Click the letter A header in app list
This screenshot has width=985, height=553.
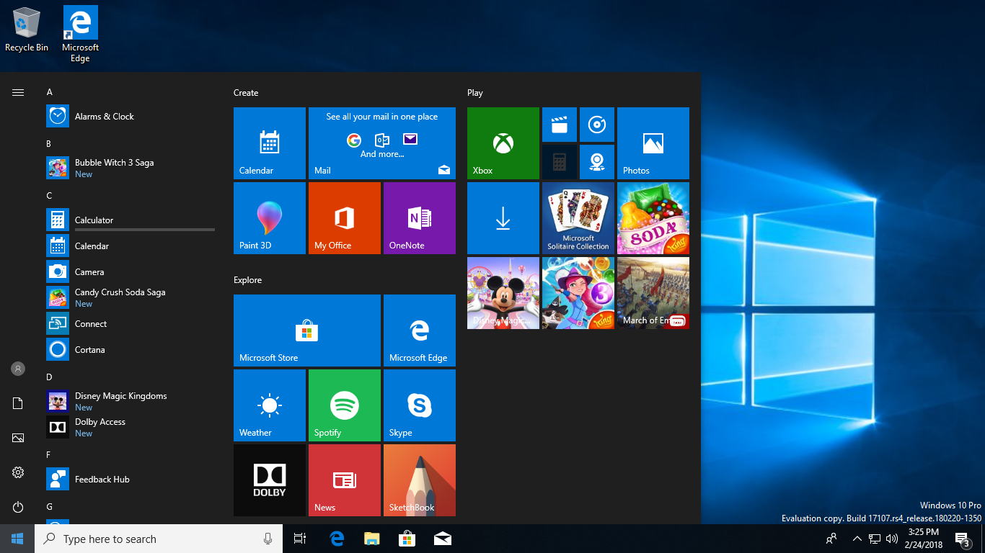pyautogui.click(x=49, y=92)
